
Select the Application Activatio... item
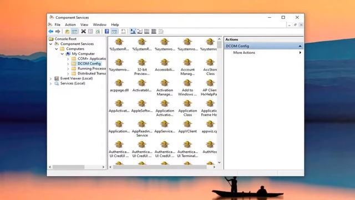pyautogui.click(x=165, y=108)
